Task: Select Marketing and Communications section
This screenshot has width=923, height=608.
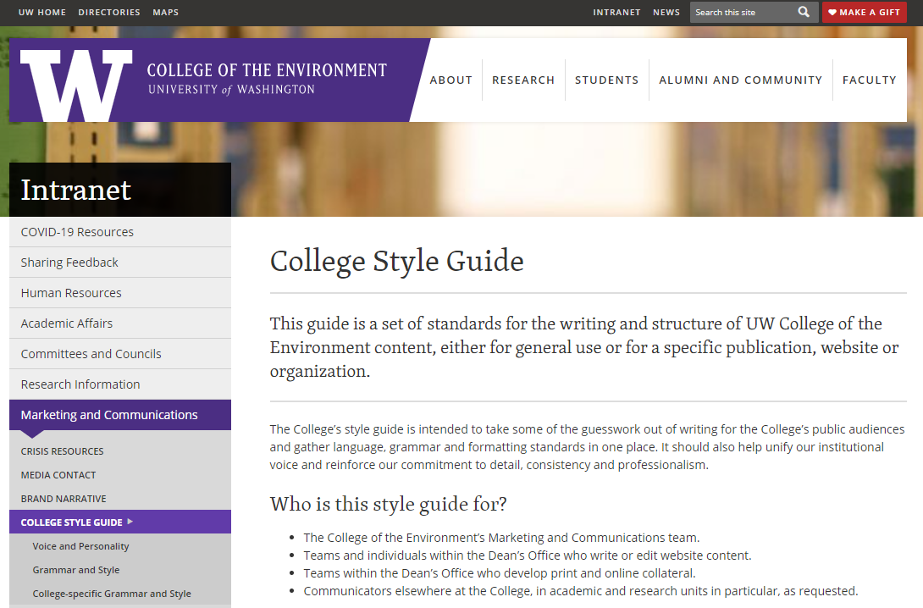Action: pyautogui.click(x=120, y=415)
